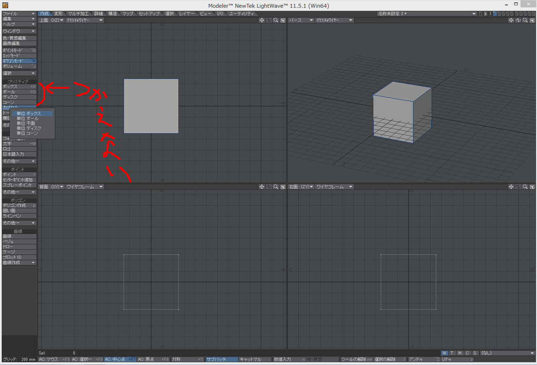Image resolution: width=537 pixels, height=365 pixels.
Task: Open the 編集 edit dropdown menu
Action: coord(19,19)
